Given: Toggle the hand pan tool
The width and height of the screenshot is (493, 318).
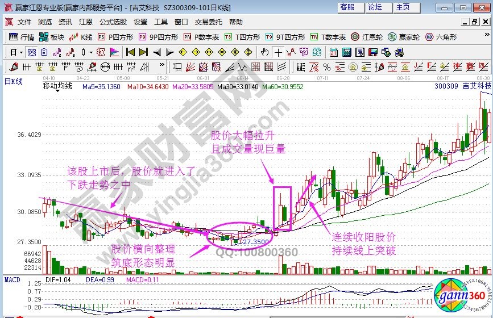Looking at the screenshot, I should pyautogui.click(x=264, y=52).
